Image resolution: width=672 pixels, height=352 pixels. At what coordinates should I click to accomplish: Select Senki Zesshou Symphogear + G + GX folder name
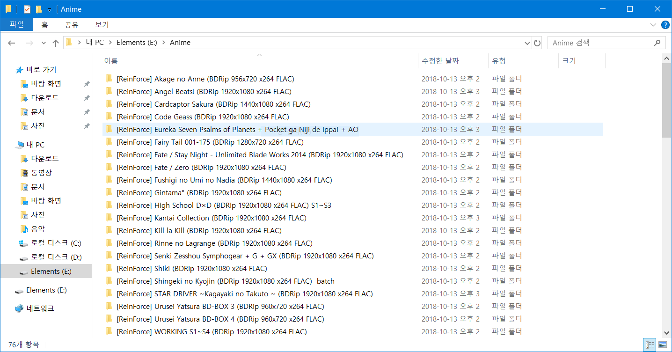tap(245, 256)
